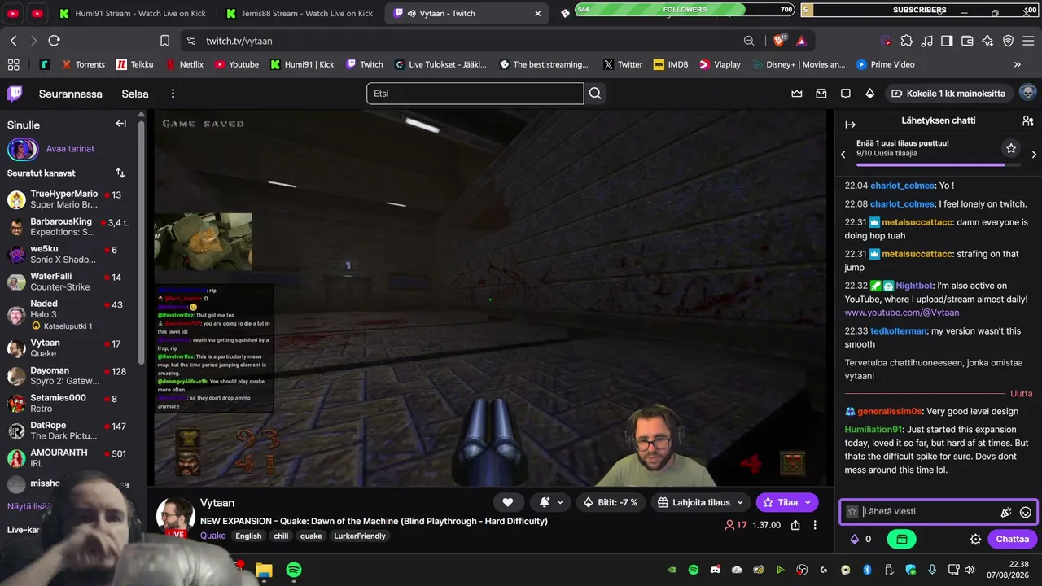
Task: Open Twitch Prime loot crown icon
Action: click(797, 94)
